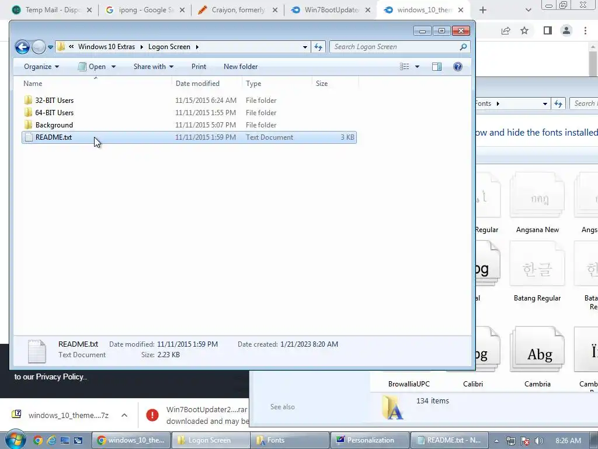The width and height of the screenshot is (598, 449).
Task: Click Windows 10 Extras in address path
Action: point(106,47)
